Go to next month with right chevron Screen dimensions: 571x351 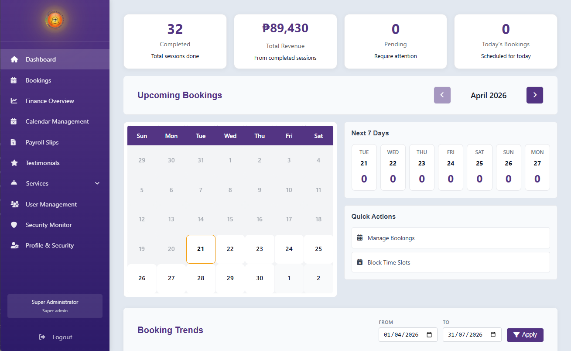point(535,95)
